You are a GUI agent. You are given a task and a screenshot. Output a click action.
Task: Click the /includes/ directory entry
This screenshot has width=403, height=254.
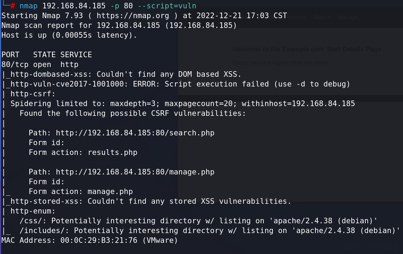[44, 231]
